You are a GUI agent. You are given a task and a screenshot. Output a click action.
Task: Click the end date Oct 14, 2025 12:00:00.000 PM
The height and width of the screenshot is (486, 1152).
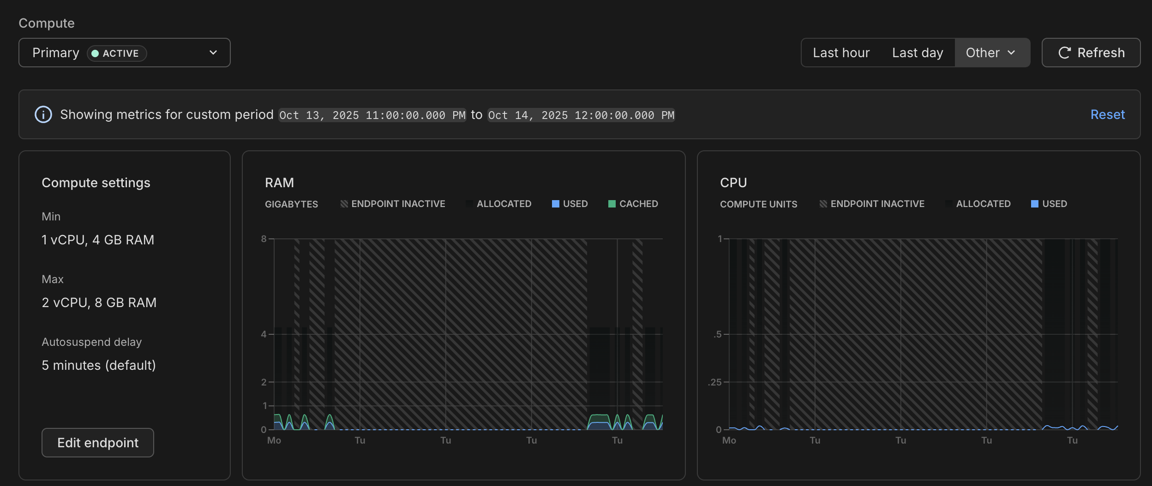pos(581,115)
